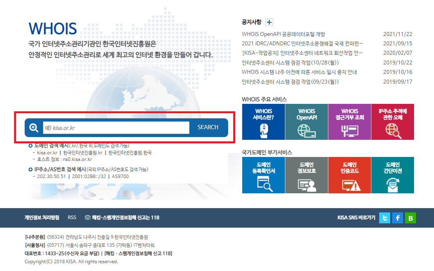Open the KISA Naver blog icon

411,218
